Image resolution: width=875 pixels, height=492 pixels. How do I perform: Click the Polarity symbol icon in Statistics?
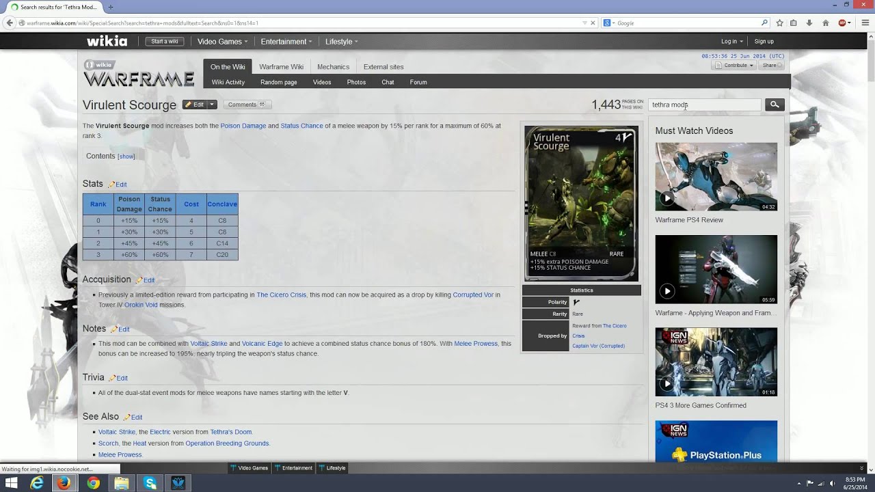(576, 302)
